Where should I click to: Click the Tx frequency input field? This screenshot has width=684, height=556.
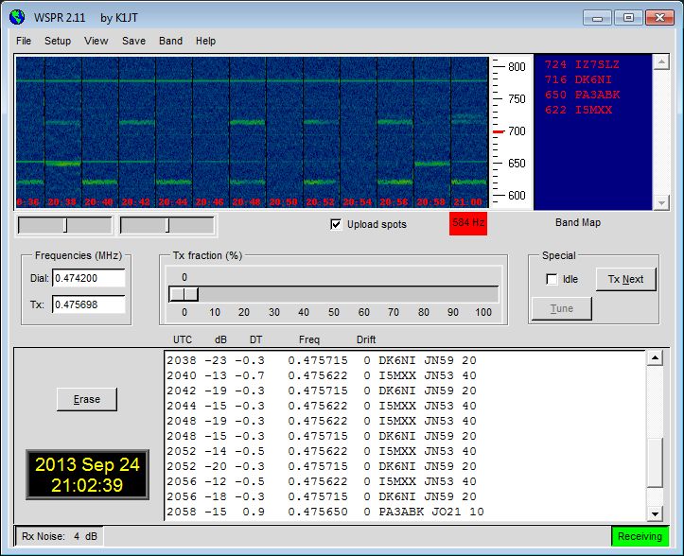(x=88, y=304)
